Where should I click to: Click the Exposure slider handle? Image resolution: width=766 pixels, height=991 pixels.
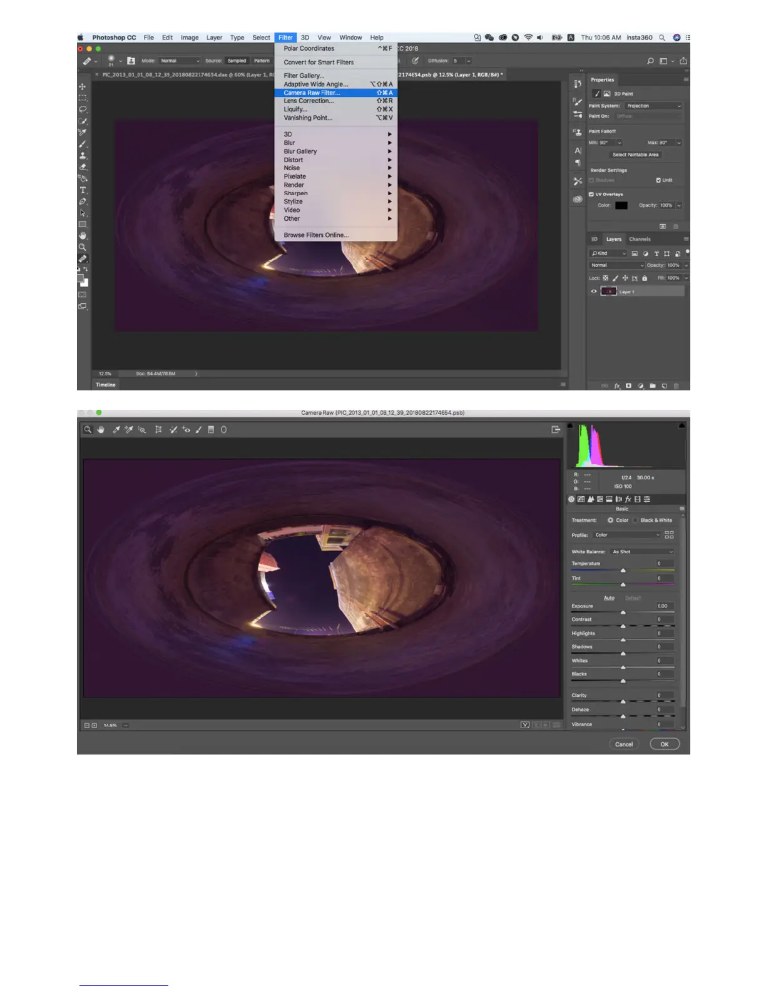623,612
